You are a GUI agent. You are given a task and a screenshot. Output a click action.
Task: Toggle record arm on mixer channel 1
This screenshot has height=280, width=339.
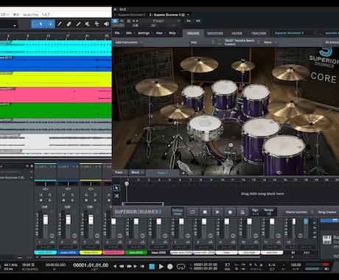(x=41, y=200)
